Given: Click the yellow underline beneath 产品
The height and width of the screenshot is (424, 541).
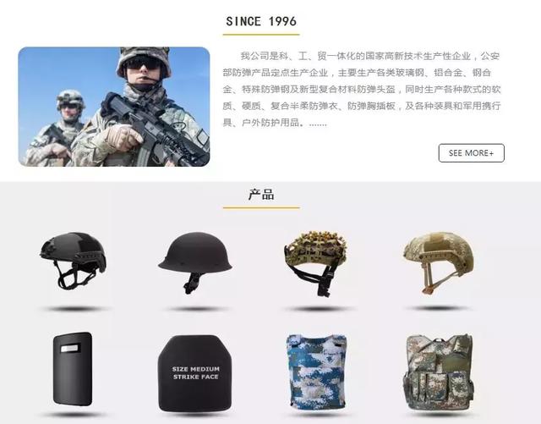Looking at the screenshot, I should tap(261, 207).
